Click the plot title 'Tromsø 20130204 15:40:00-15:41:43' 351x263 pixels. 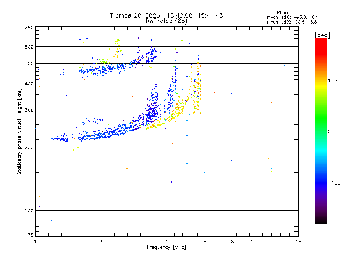pos(166,15)
